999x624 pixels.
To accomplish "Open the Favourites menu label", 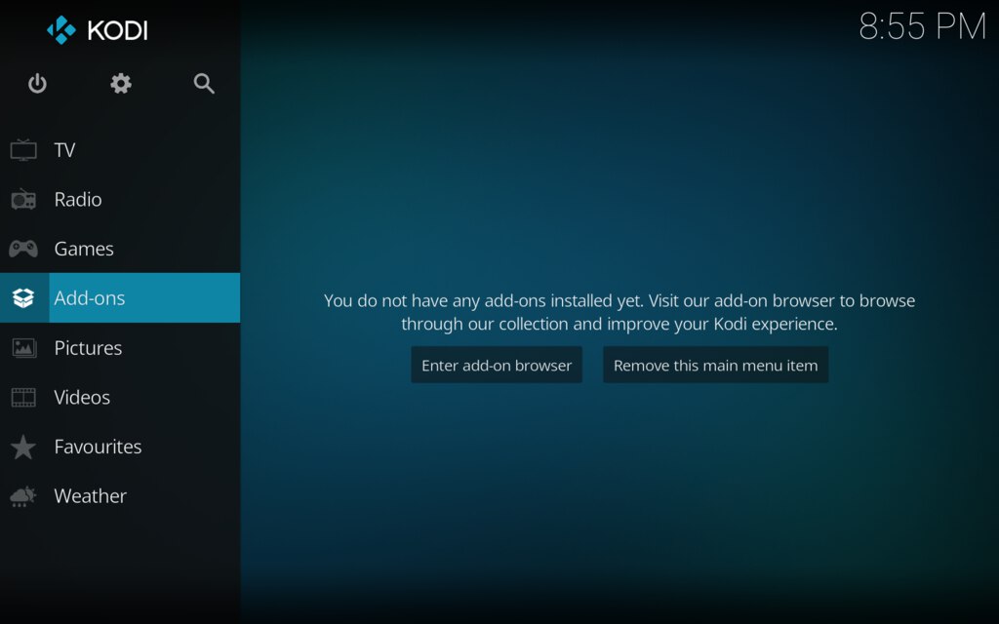I will pos(98,448).
